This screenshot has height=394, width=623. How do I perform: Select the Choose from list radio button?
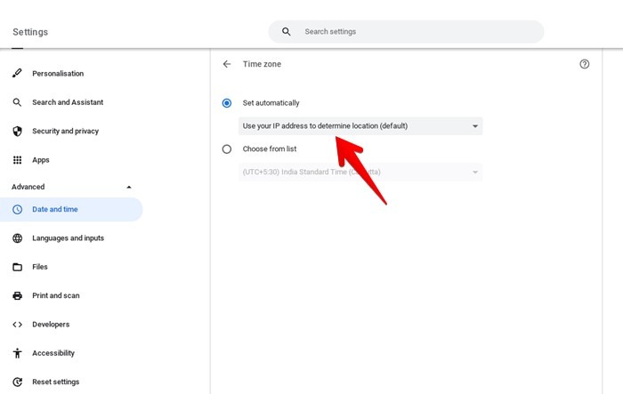point(227,149)
